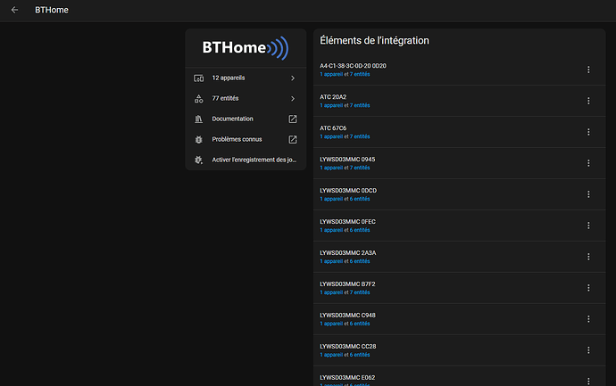
Task: Open the 12 appareils list
Action: pos(246,78)
